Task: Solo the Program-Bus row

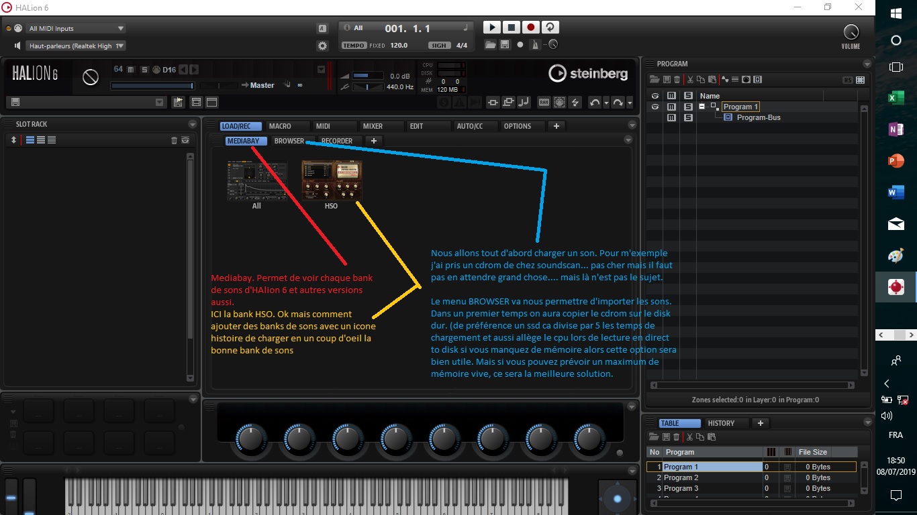Action: (x=688, y=117)
